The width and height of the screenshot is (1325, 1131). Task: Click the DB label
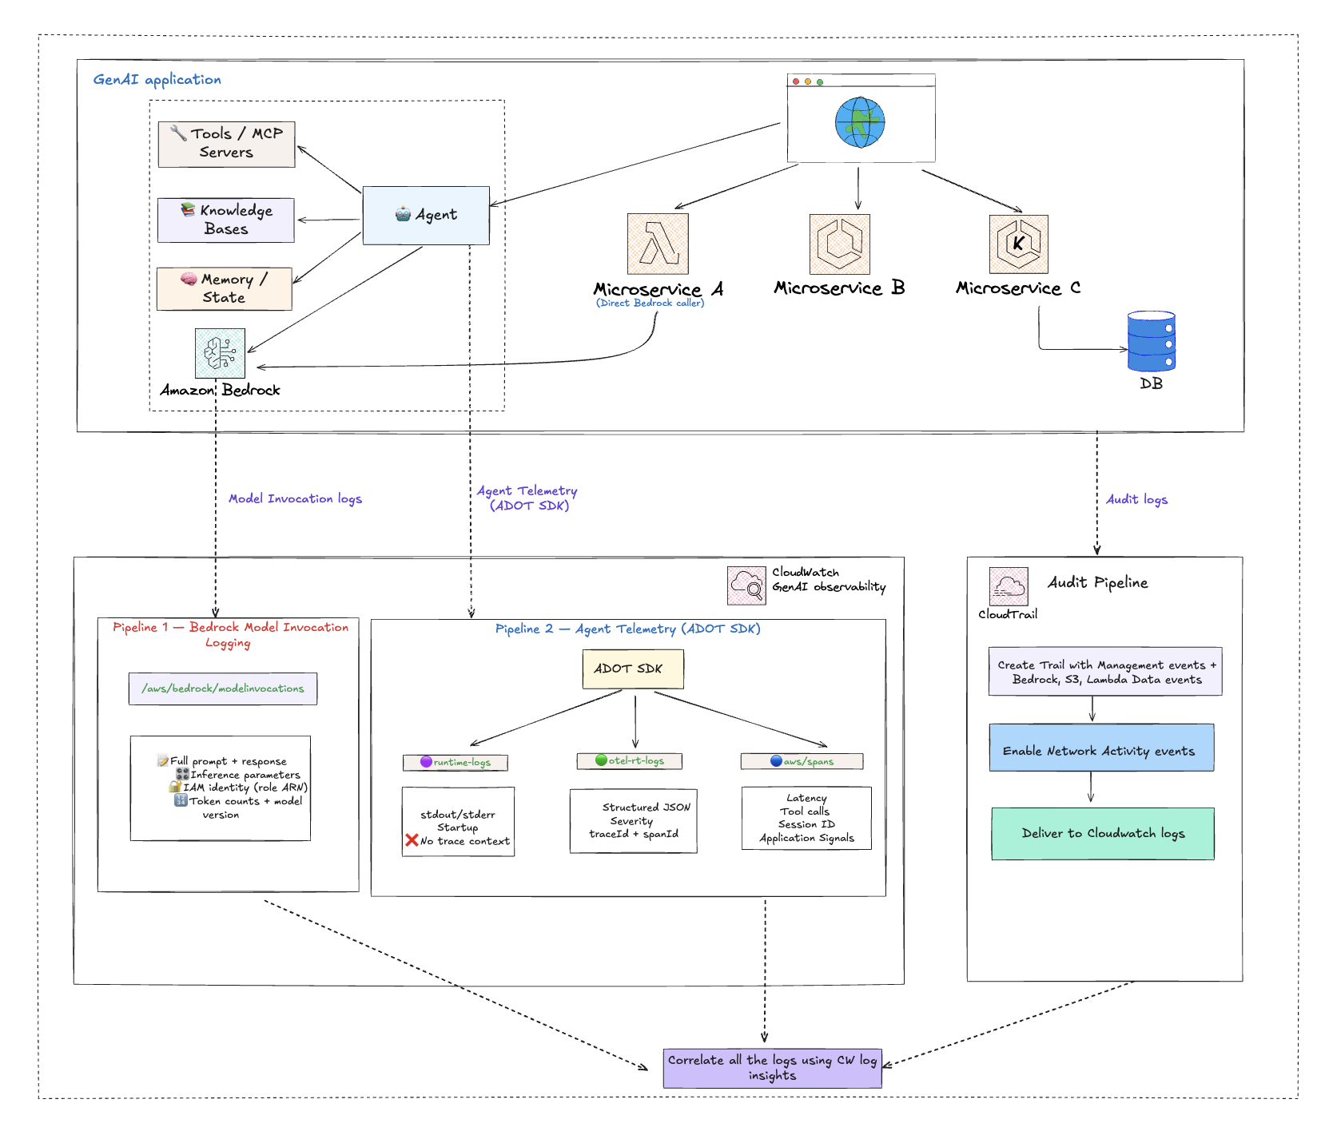1152,384
